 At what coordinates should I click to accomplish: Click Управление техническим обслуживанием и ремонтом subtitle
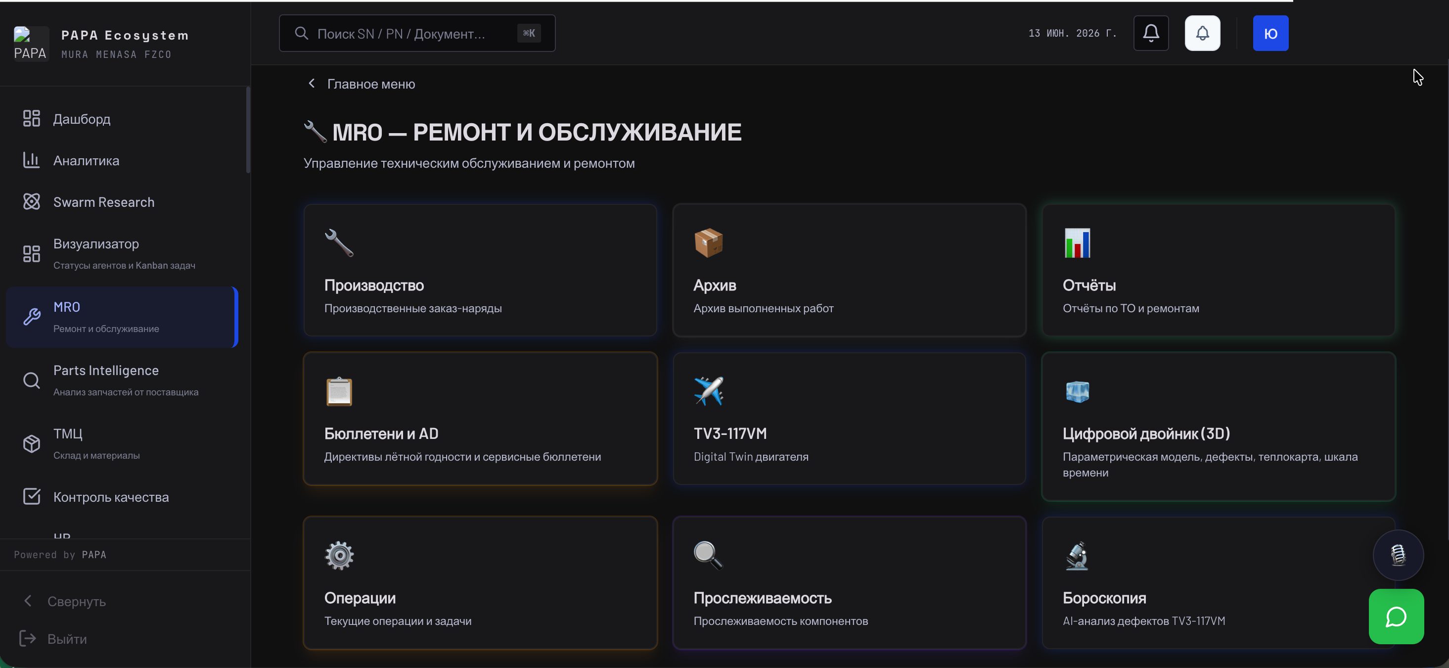pyautogui.click(x=469, y=163)
